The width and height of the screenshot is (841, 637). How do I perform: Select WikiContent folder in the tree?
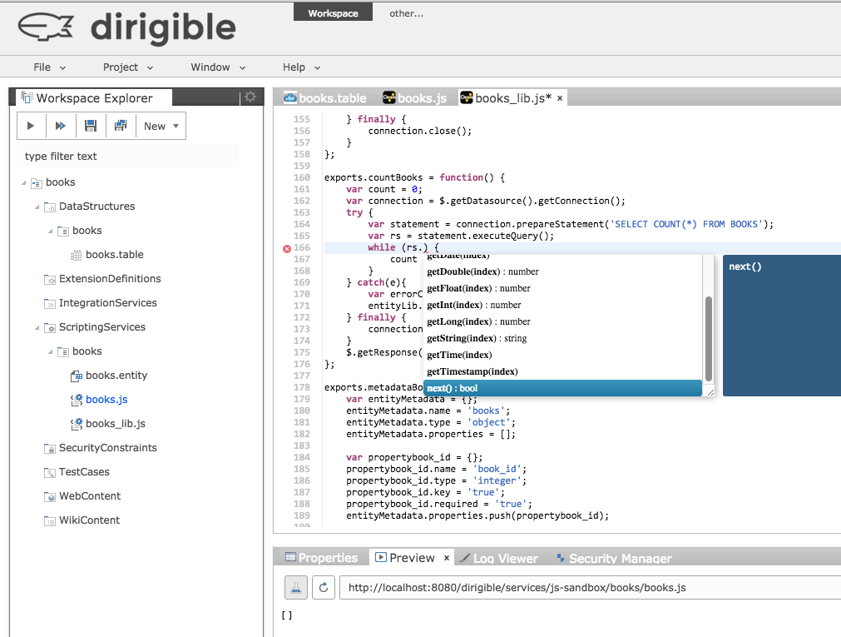click(89, 520)
